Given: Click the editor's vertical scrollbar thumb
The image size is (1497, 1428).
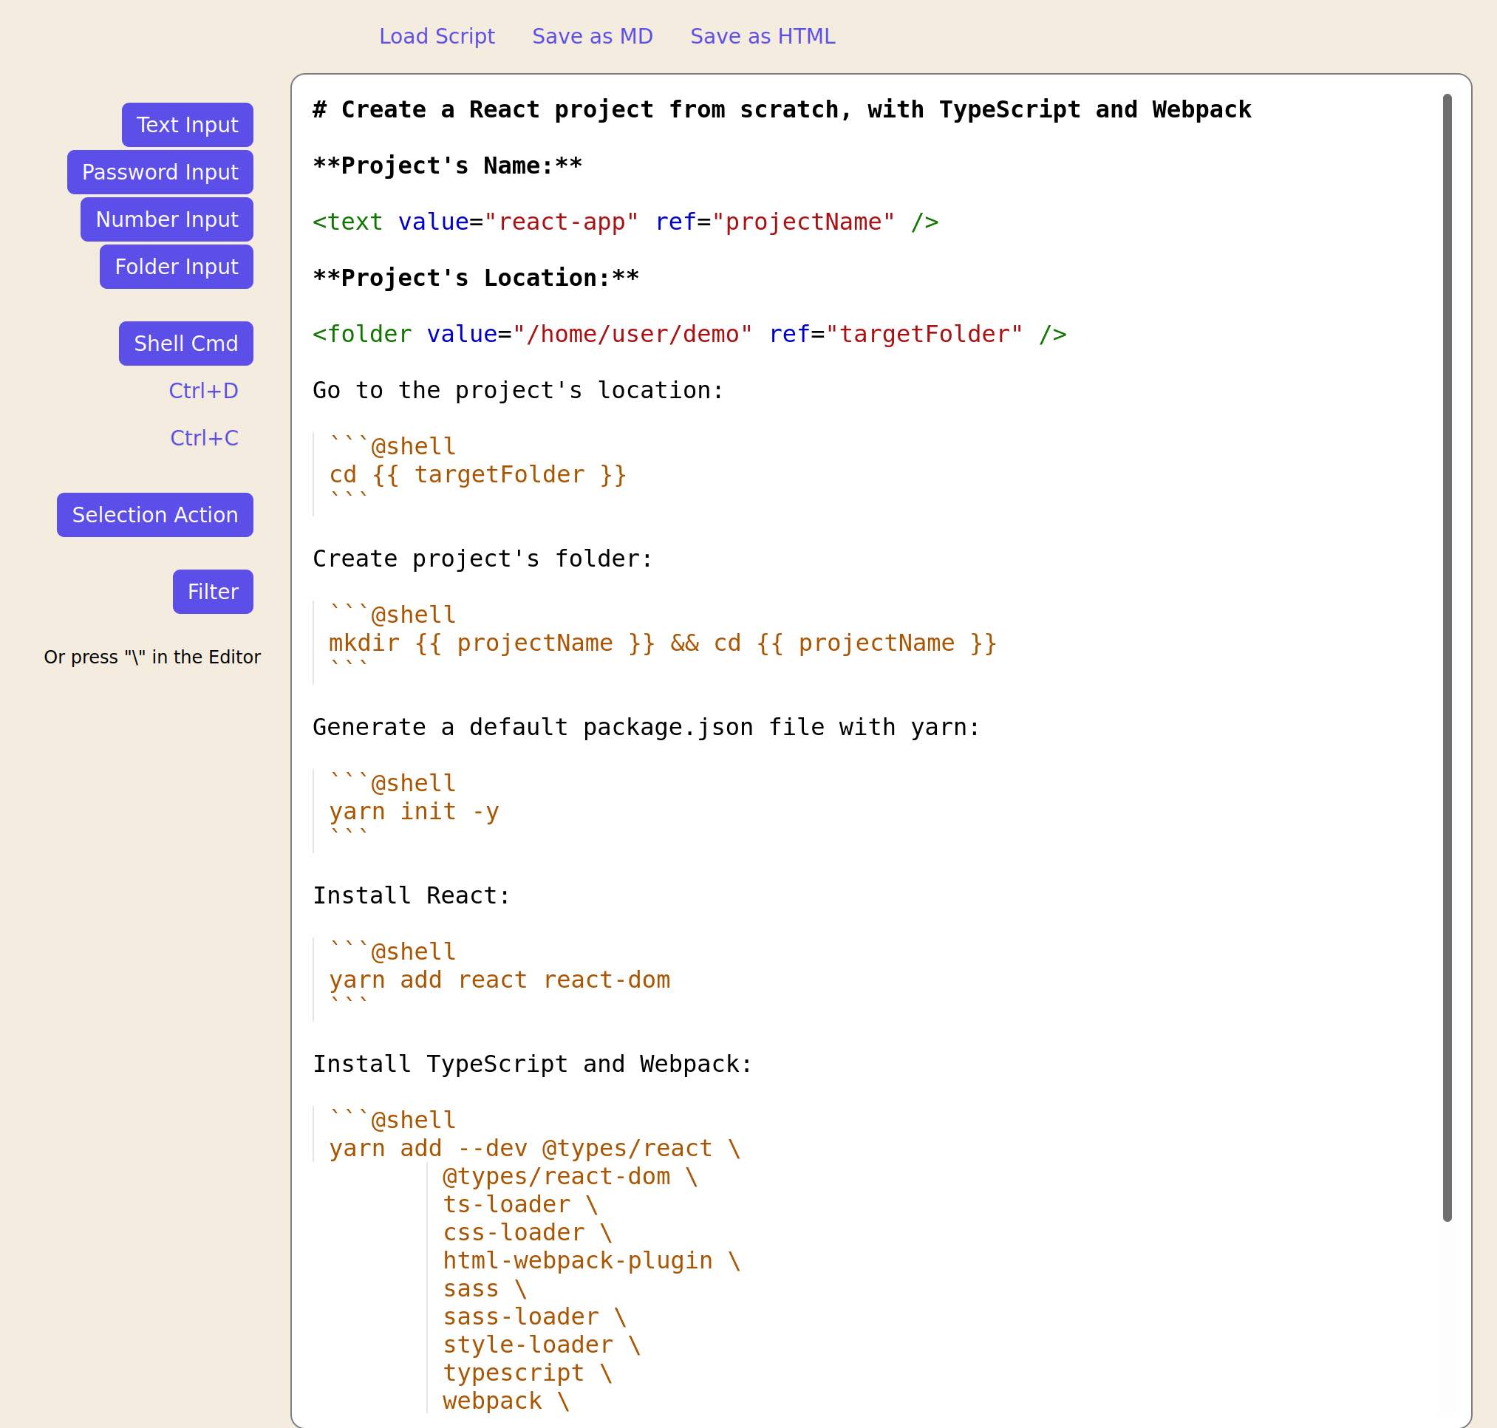Looking at the screenshot, I should point(1447,655).
